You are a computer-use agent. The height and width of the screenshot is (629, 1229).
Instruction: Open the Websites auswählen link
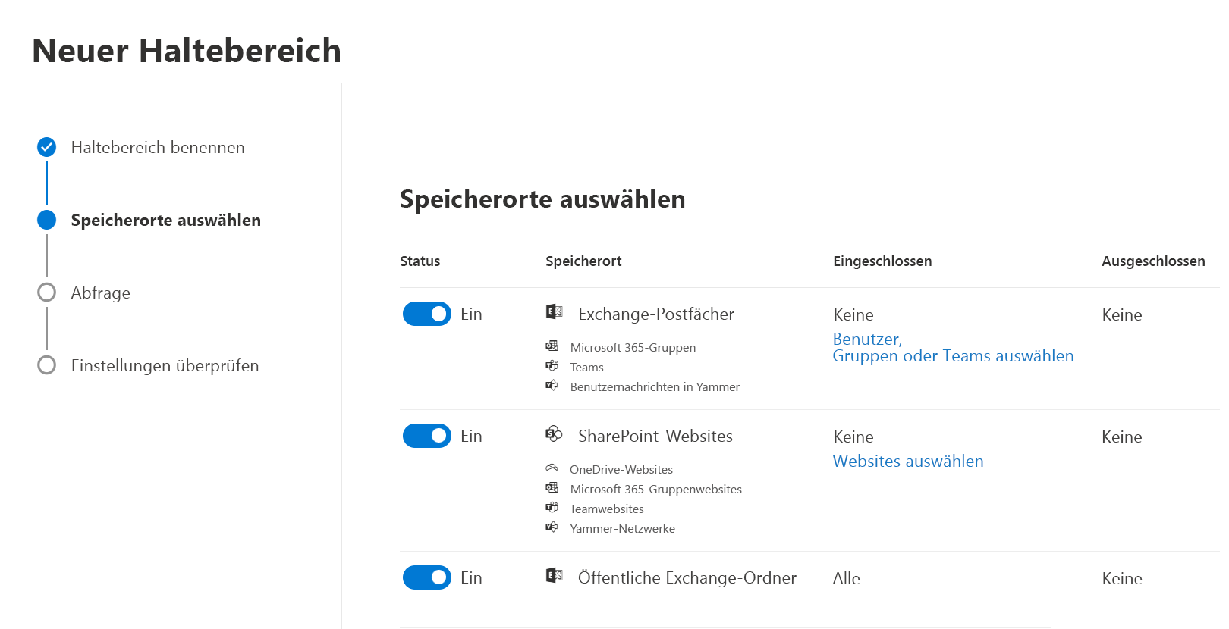tap(908, 461)
